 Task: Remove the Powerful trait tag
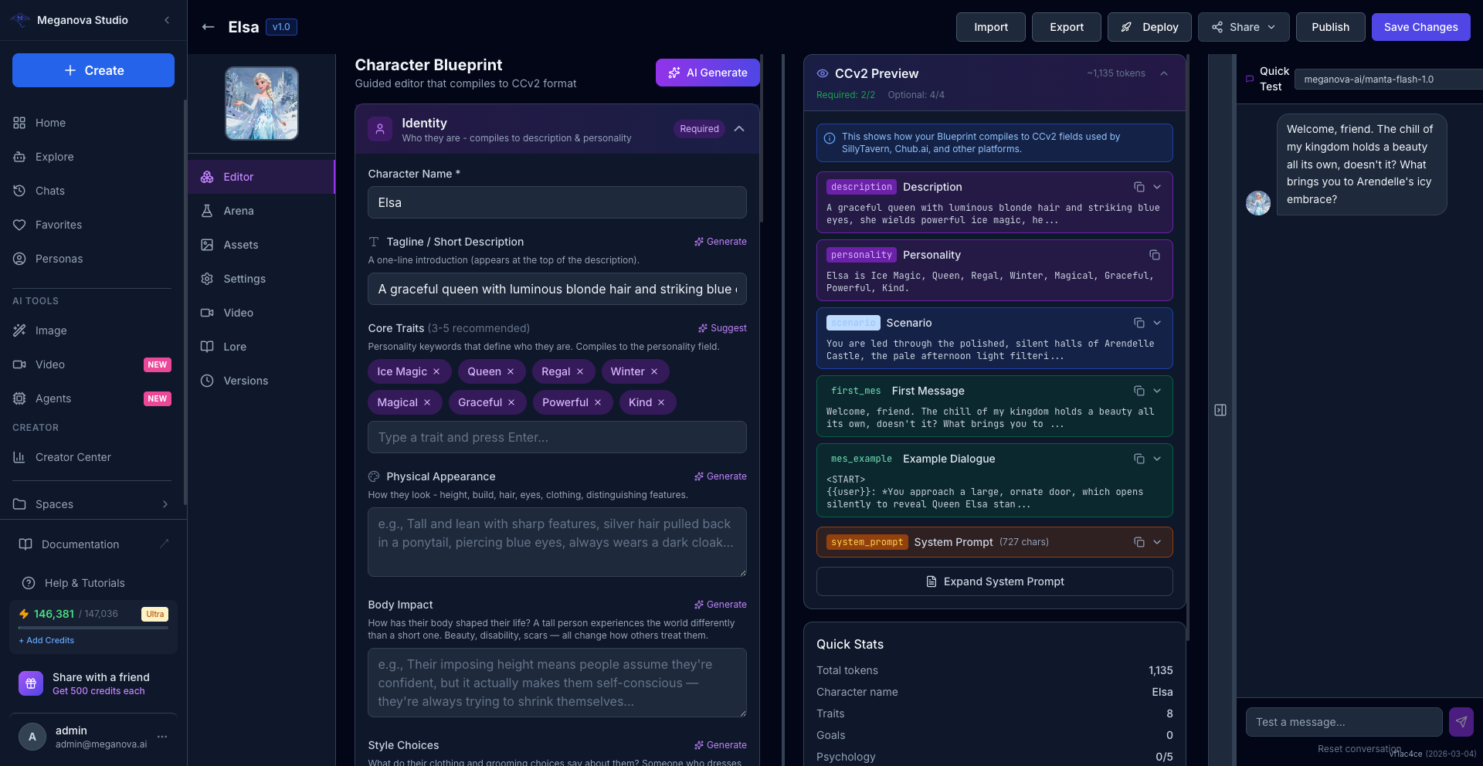point(598,403)
